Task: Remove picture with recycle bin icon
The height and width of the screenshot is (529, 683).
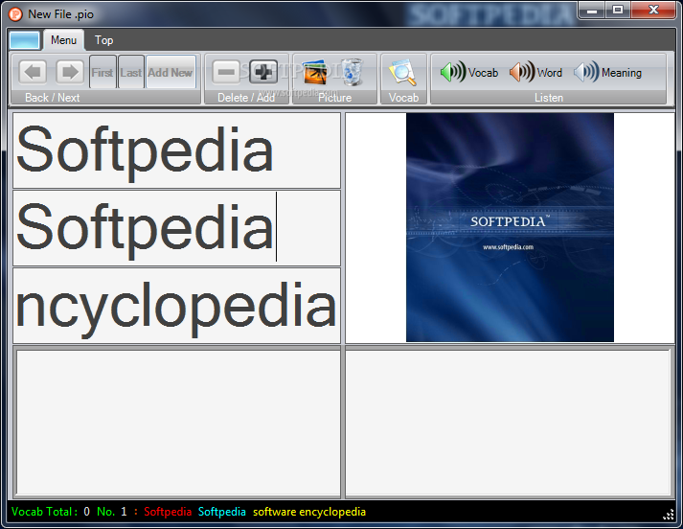Action: click(352, 72)
